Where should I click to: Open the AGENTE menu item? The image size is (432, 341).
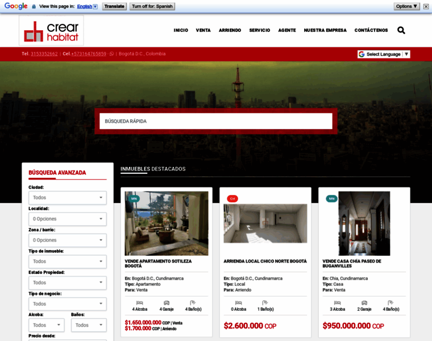click(287, 30)
